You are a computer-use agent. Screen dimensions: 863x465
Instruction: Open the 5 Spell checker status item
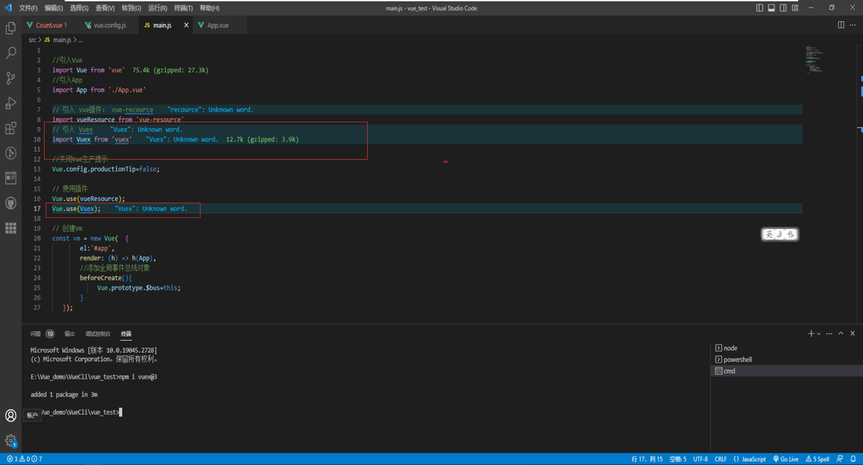click(818, 459)
